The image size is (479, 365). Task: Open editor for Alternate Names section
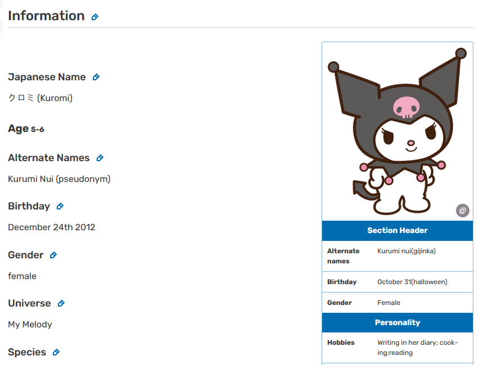pyautogui.click(x=100, y=158)
